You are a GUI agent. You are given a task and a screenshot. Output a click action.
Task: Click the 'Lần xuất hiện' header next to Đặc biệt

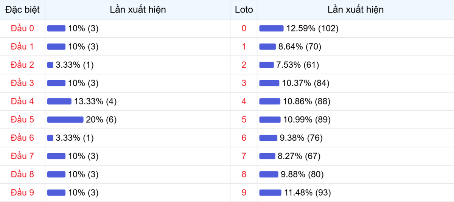[138, 10]
